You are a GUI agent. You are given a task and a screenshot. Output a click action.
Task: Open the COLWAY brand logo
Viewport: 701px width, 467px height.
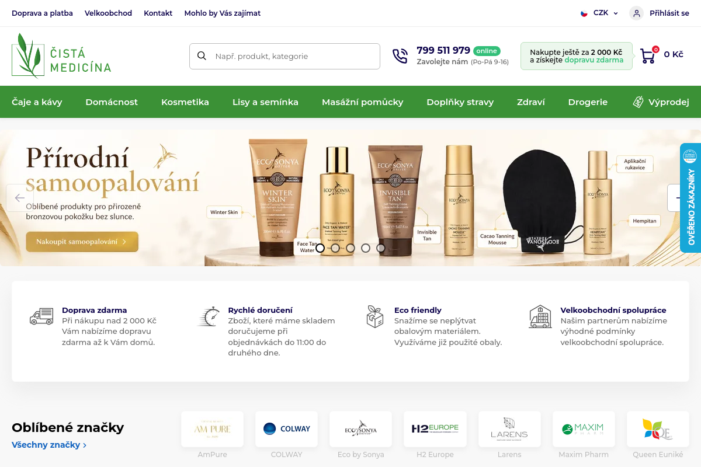pos(287,429)
